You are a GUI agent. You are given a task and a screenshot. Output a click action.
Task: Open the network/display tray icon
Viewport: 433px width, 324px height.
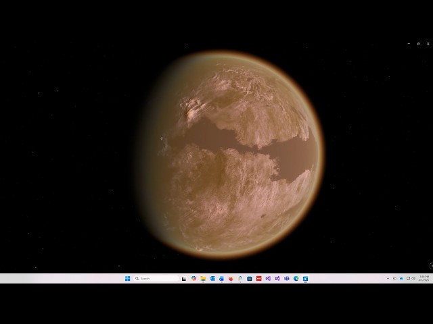[x=408, y=279]
